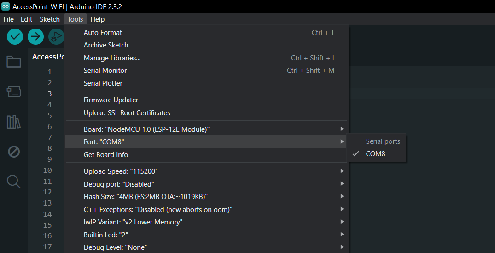Viewport: 495px width, 253px height.
Task: Open Serial Monitor from the menu
Action: click(105, 71)
